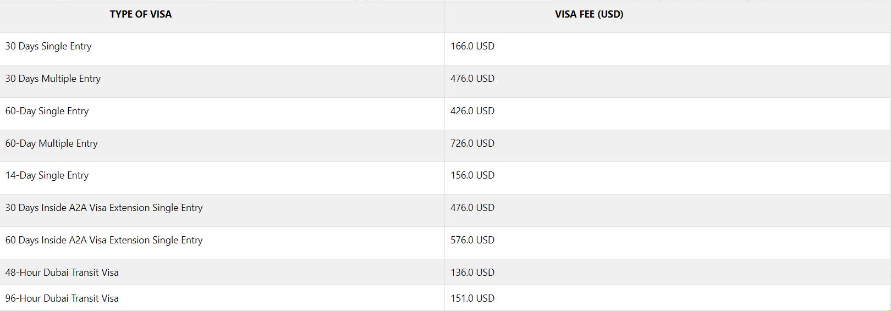Click the 136.0 USD fee value
The image size is (891, 311).
[x=472, y=273]
